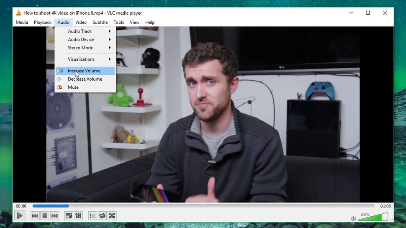Screen dimensions: 406x228
Task: Expand the Audio Track submenu
Action: [x=85, y=31]
